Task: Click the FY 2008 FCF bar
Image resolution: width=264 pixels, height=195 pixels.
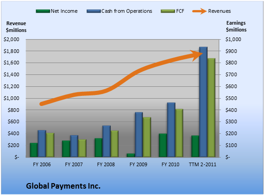Action: click(x=114, y=144)
